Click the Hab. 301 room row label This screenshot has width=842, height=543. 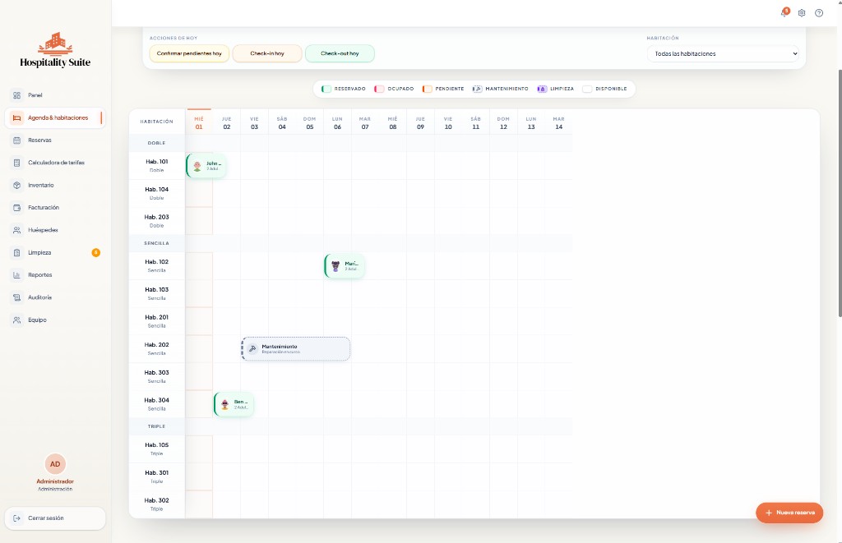coord(157,476)
